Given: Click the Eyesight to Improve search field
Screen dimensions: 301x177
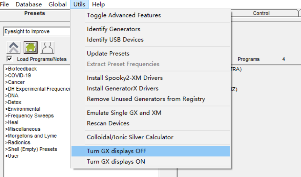Looking at the screenshot, I should [x=37, y=31].
